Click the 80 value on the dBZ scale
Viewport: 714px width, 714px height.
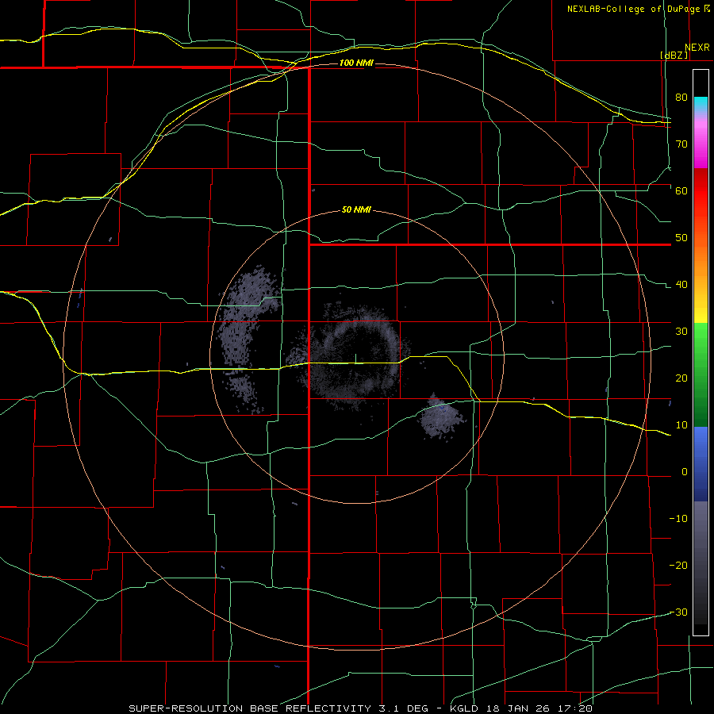coord(681,97)
